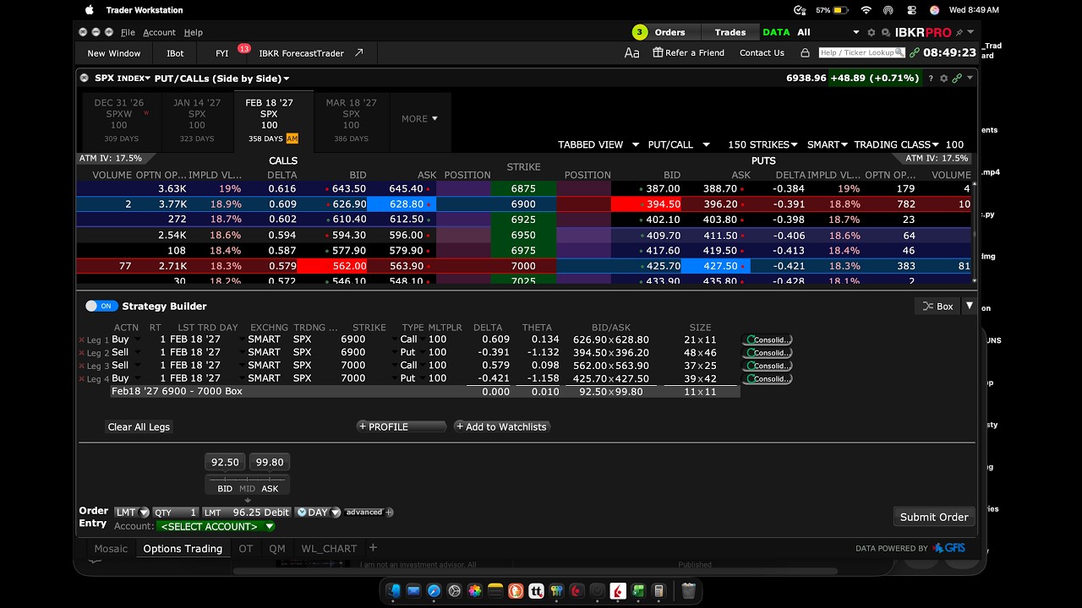Click the ticker lookup magnifier icon
1082x608 pixels.
coord(899,52)
